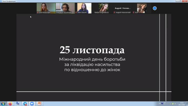Click the 25 листопада slide title

(92, 50)
